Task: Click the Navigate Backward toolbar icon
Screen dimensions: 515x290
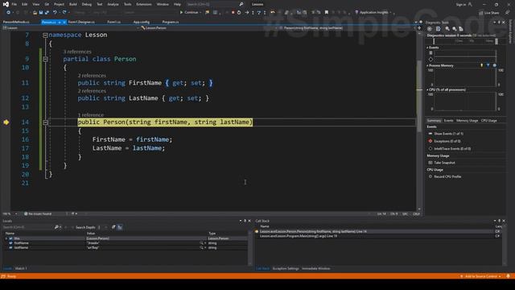Action: click(x=8, y=13)
